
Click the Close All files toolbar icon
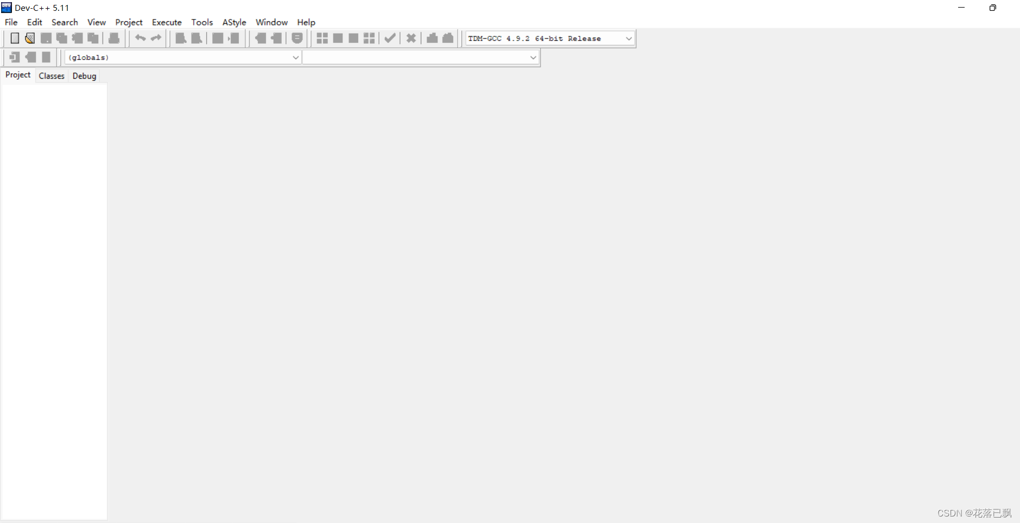click(x=93, y=38)
